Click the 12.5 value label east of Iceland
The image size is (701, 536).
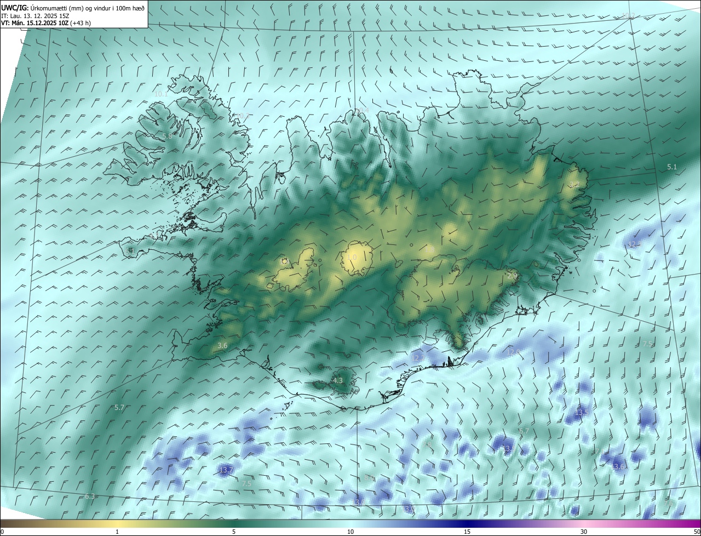tap(634, 244)
